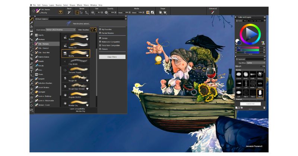Select the Layer Adjuster tool
The width and height of the screenshot is (298, 156).
tap(32, 40)
